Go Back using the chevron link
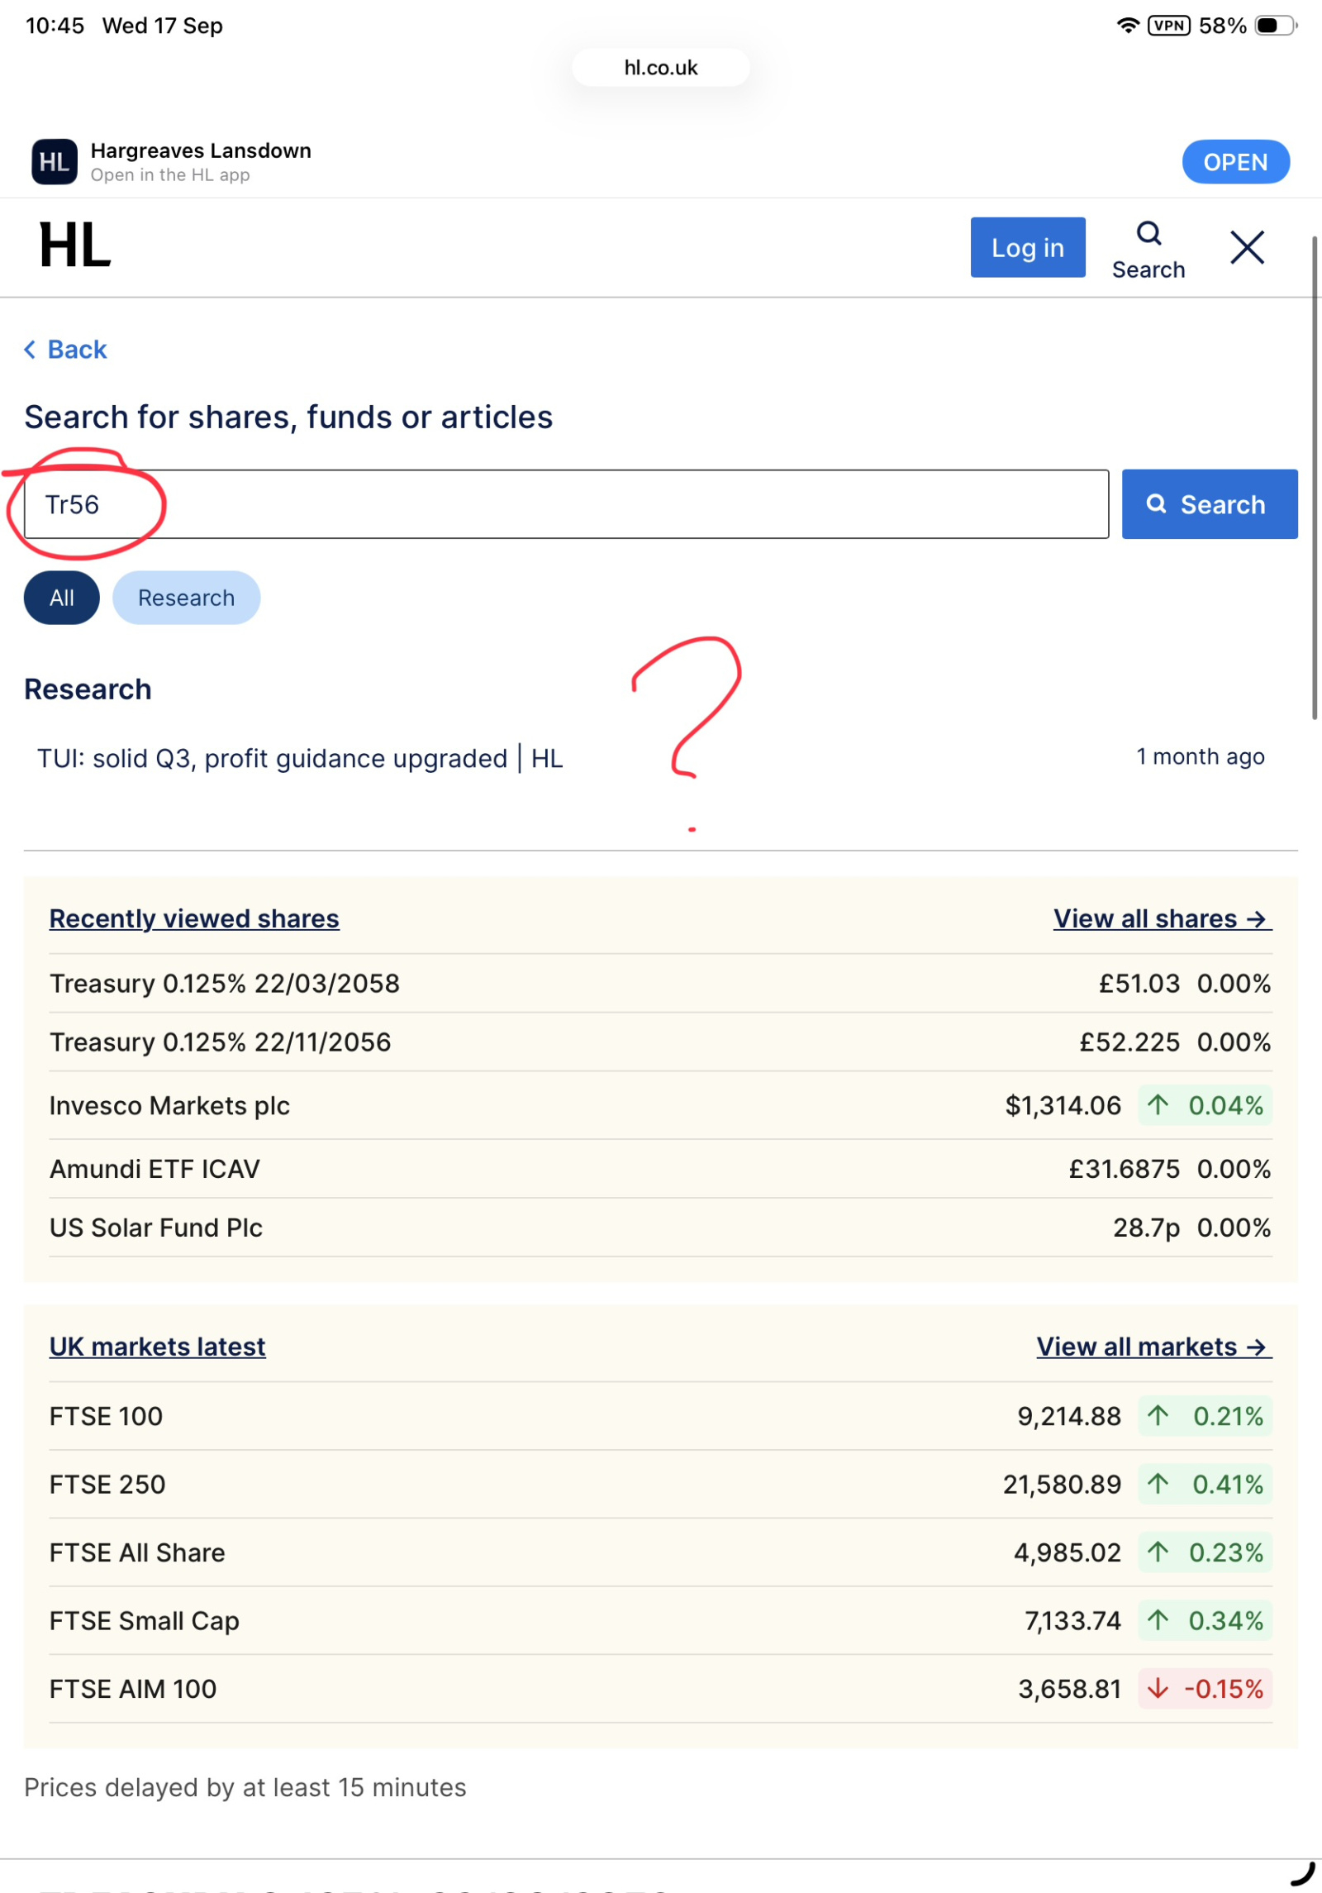The image size is (1322, 1893). [66, 350]
